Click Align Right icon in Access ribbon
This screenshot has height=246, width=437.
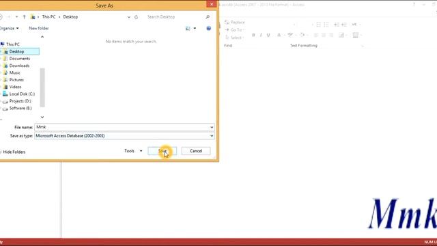[331, 35]
